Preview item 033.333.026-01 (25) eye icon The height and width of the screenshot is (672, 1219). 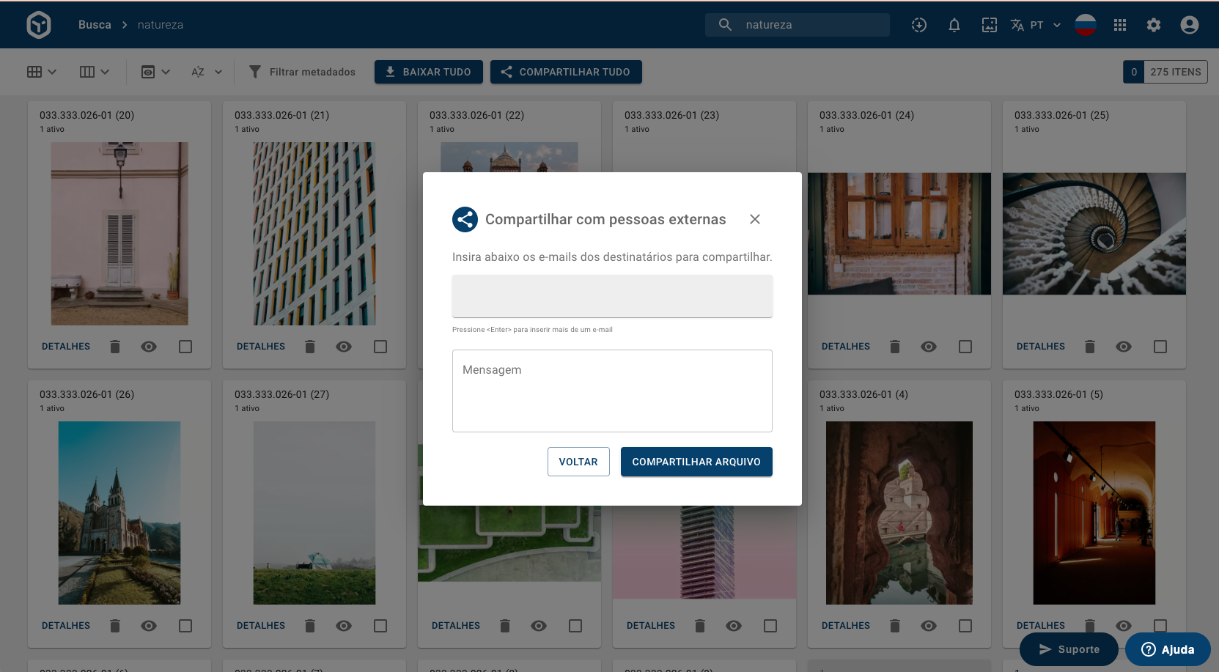(x=1124, y=347)
